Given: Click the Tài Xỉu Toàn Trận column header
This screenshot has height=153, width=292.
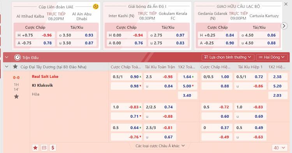Looking at the screenshot, I should (x=160, y=67).
